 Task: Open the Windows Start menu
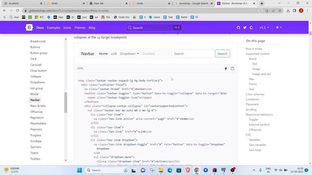79,170
